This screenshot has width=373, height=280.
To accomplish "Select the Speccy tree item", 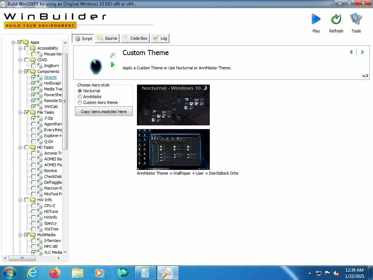I will point(50,223).
